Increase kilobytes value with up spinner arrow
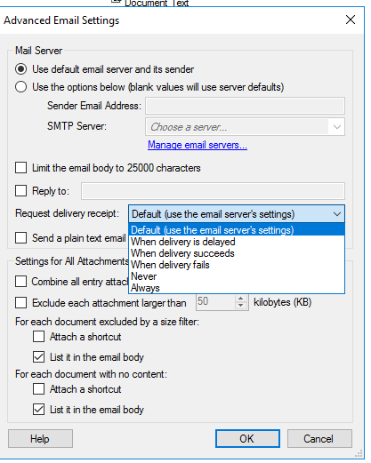 241,299
